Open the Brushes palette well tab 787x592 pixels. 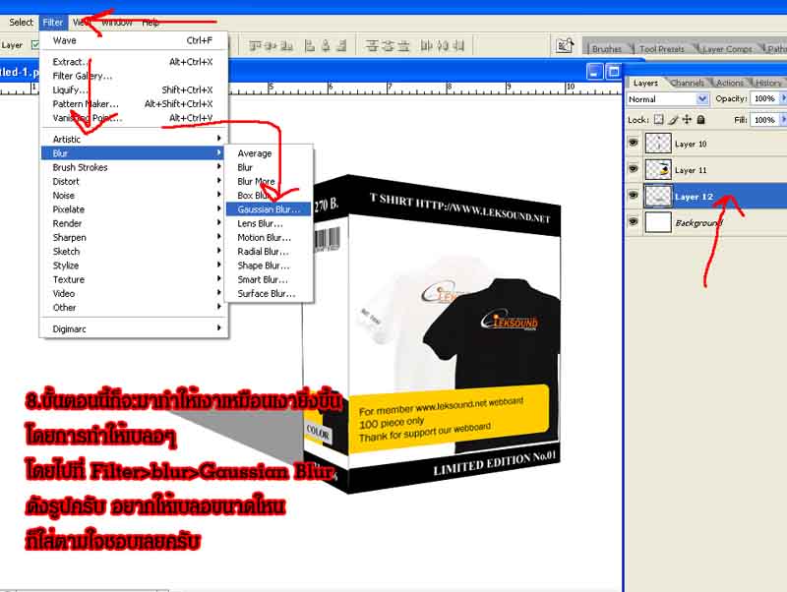pos(607,48)
